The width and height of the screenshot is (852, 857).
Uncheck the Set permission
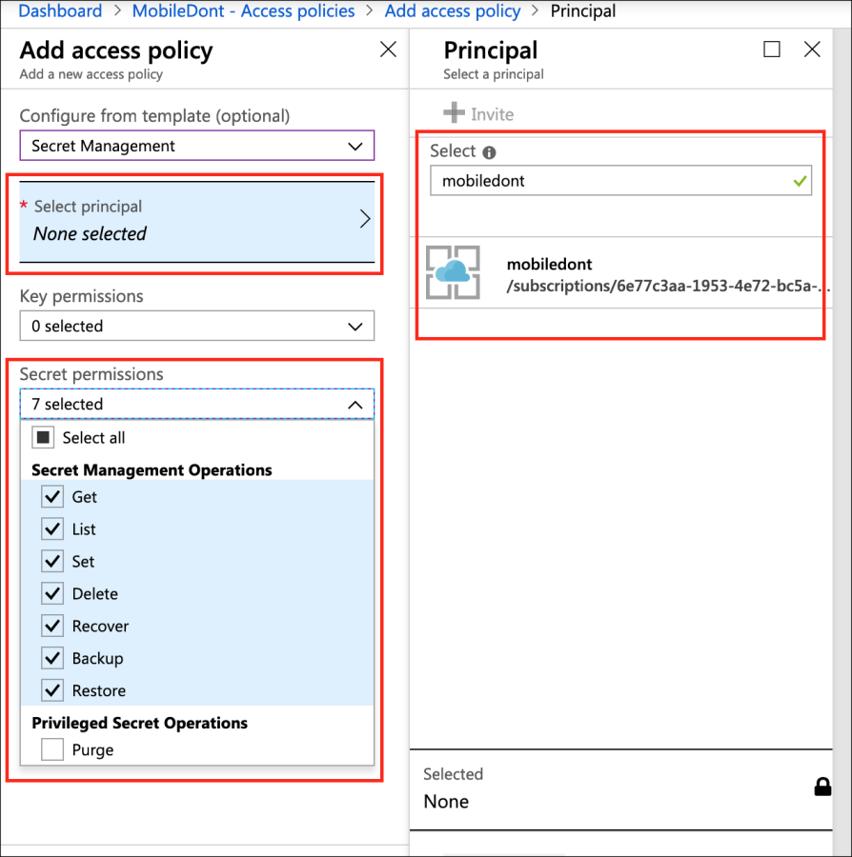tap(52, 561)
